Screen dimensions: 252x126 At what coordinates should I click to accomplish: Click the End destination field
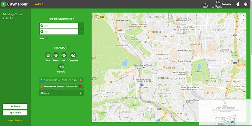(59, 32)
